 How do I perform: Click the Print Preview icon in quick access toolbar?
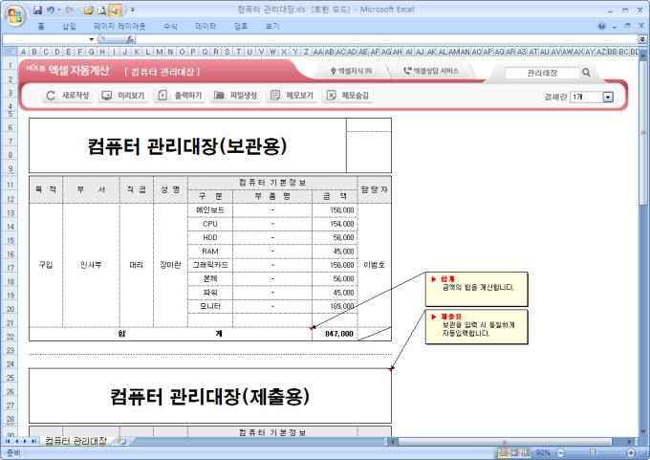pyautogui.click(x=102, y=10)
